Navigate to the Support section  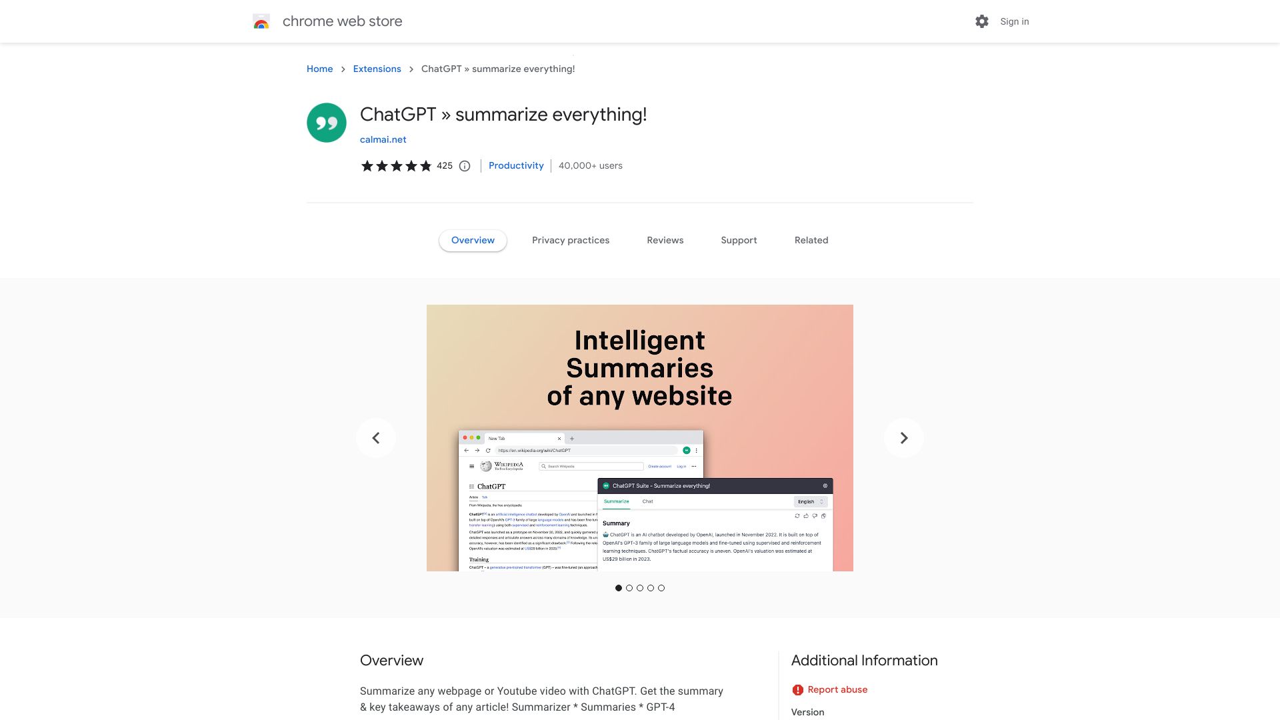coord(739,240)
